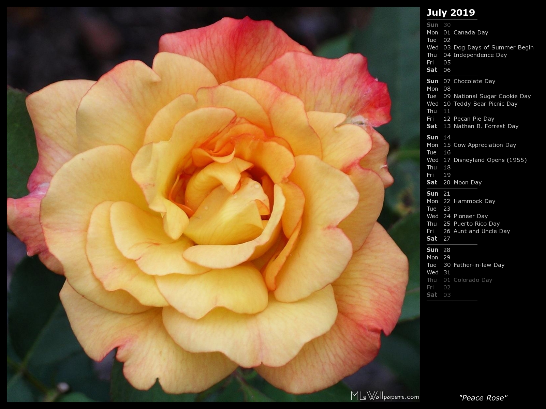This screenshot has height=409, width=546.
Task: Click "Disneyland Opens (1955)" text
Action: click(x=490, y=160)
